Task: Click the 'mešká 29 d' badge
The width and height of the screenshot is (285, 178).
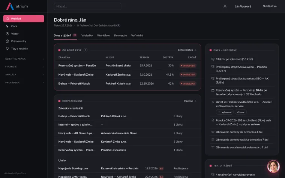Action: coord(188,84)
